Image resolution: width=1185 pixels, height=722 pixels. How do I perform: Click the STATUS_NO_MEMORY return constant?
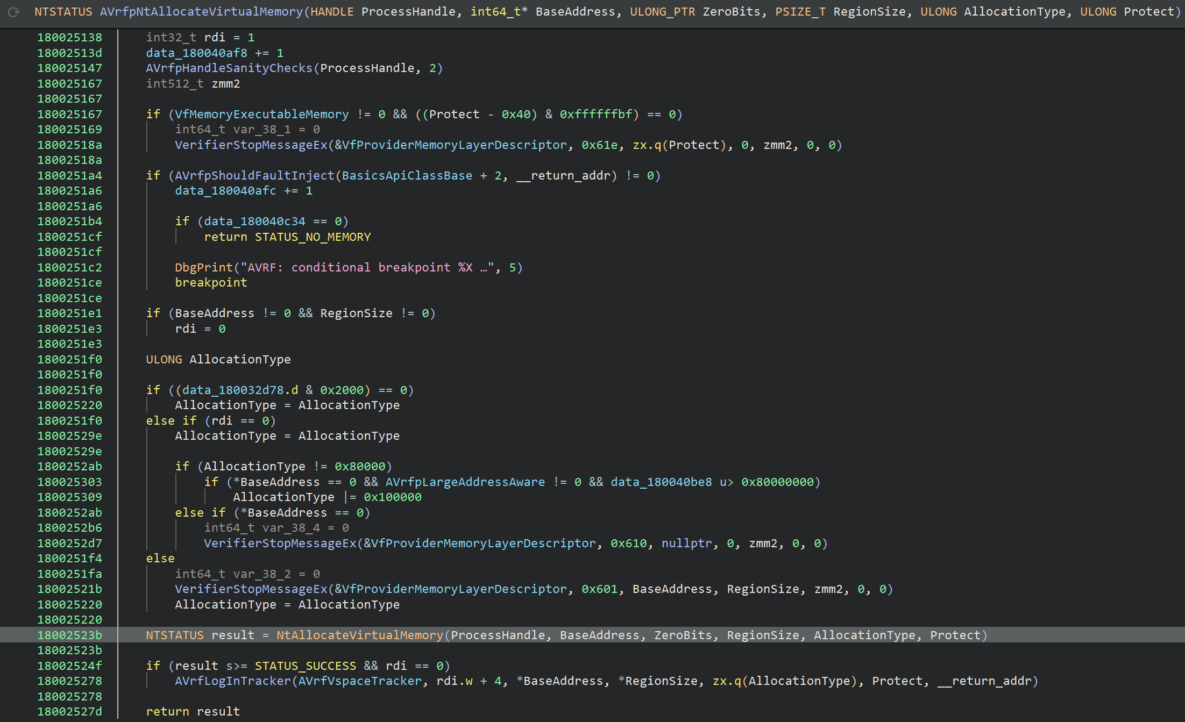click(x=313, y=237)
